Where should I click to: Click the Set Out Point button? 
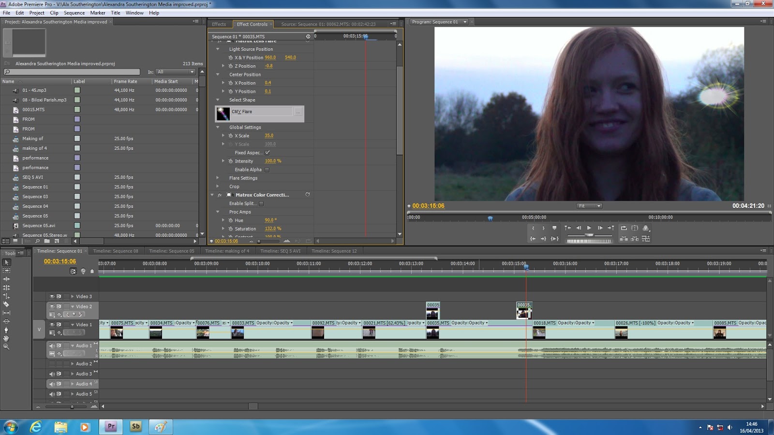(544, 228)
